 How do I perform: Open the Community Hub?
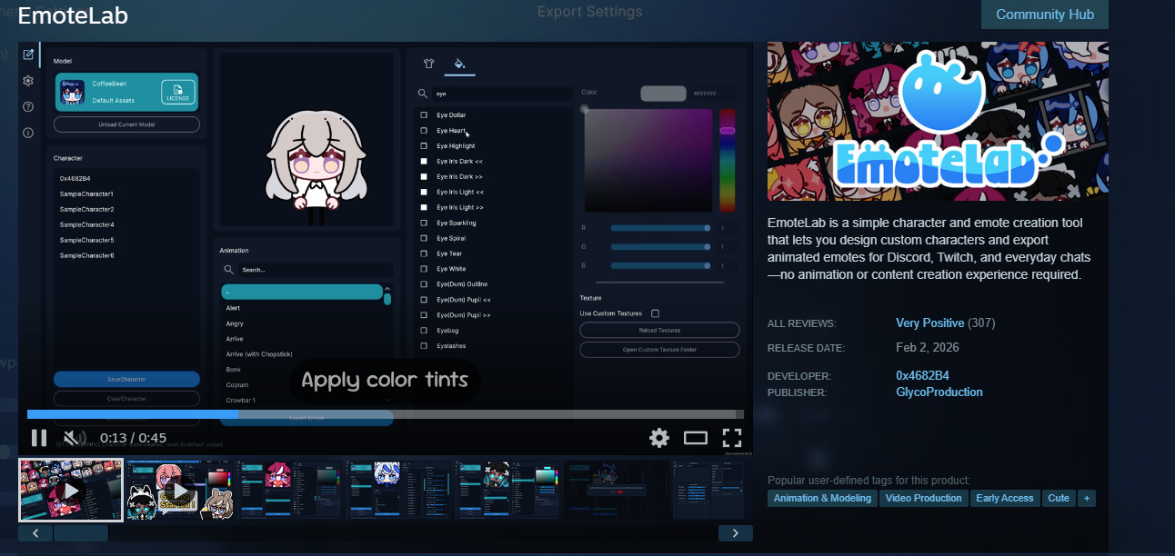[x=1044, y=15]
